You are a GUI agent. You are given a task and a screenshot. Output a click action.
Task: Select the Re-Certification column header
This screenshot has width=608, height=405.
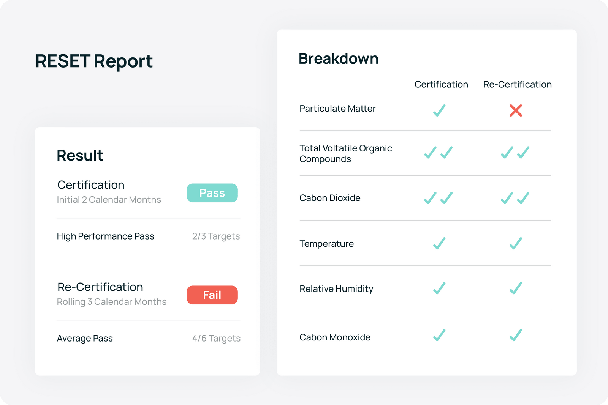(517, 84)
